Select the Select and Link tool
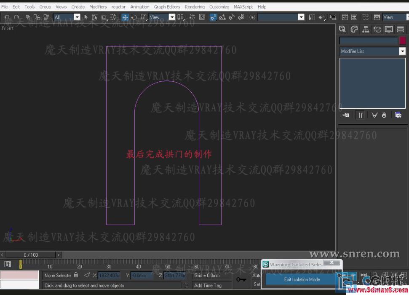This screenshot has height=295, width=409. (x=28, y=17)
